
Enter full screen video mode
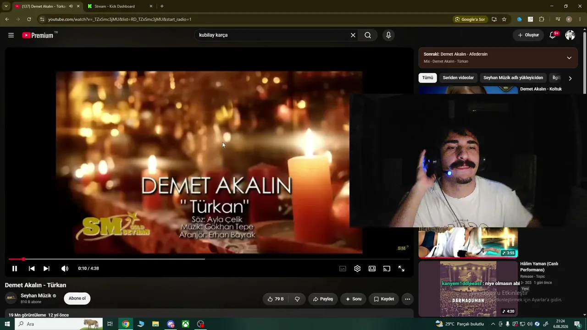(x=401, y=269)
